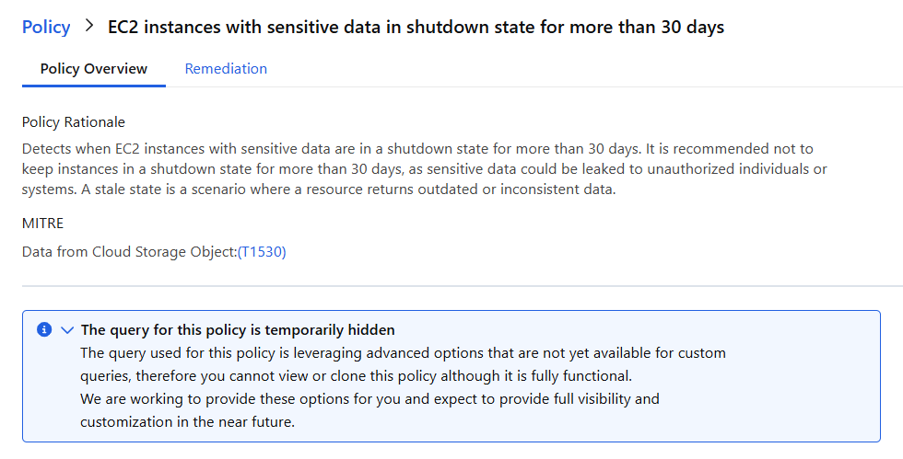This screenshot has width=903, height=459.
Task: Open the T1530 MITRE technique link
Action: click(263, 252)
